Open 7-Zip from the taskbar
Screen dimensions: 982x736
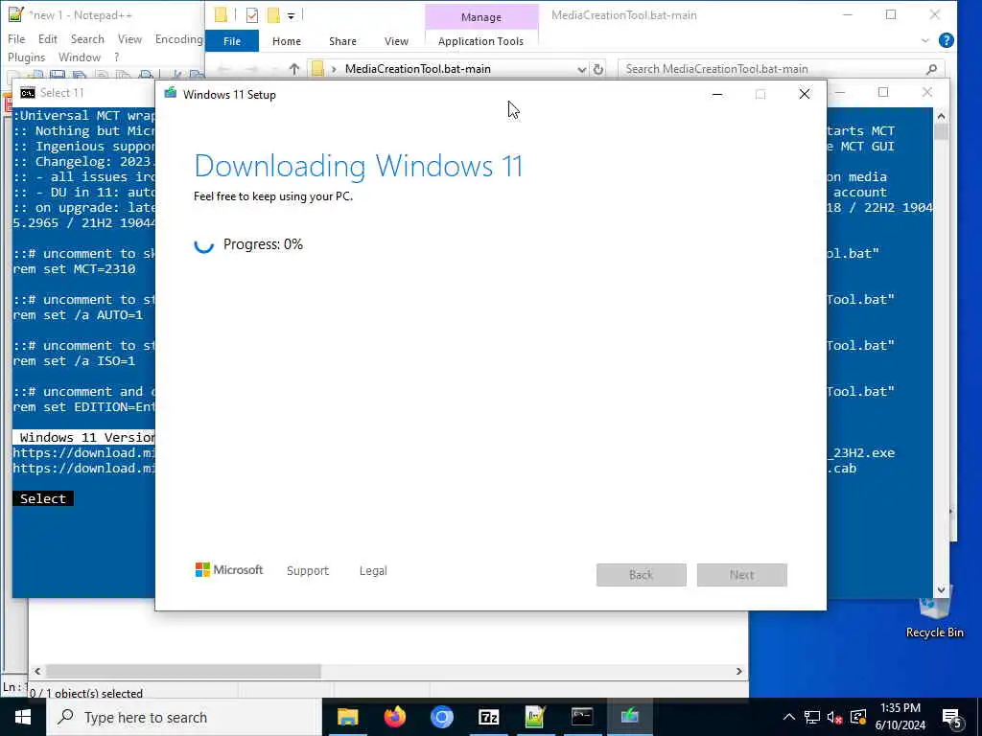pos(488,717)
